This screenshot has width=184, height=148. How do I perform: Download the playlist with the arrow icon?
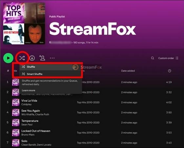[32, 58]
